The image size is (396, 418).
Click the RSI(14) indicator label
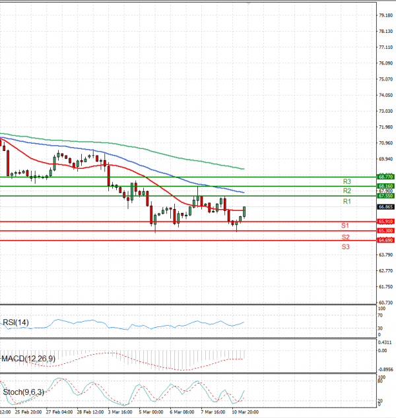coord(17,322)
